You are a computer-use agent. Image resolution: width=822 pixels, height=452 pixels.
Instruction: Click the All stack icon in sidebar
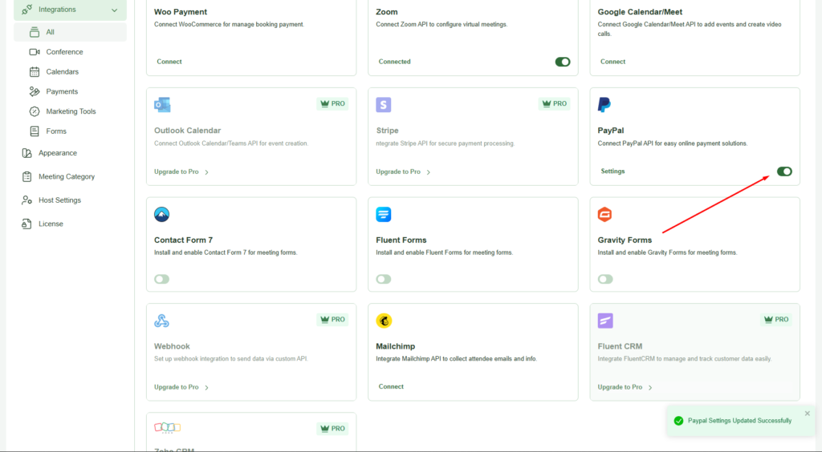click(35, 32)
